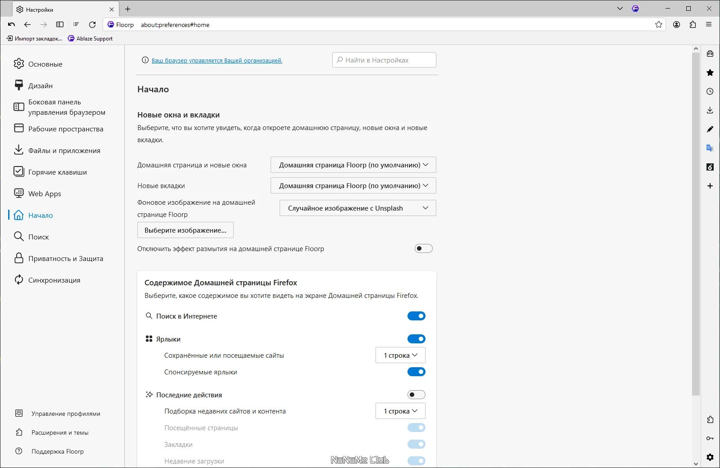
Task: Click Импорт закладок bookmark item
Action: [x=34, y=39]
